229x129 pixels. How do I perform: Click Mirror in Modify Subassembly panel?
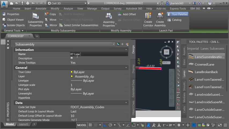pyautogui.click(x=51, y=25)
